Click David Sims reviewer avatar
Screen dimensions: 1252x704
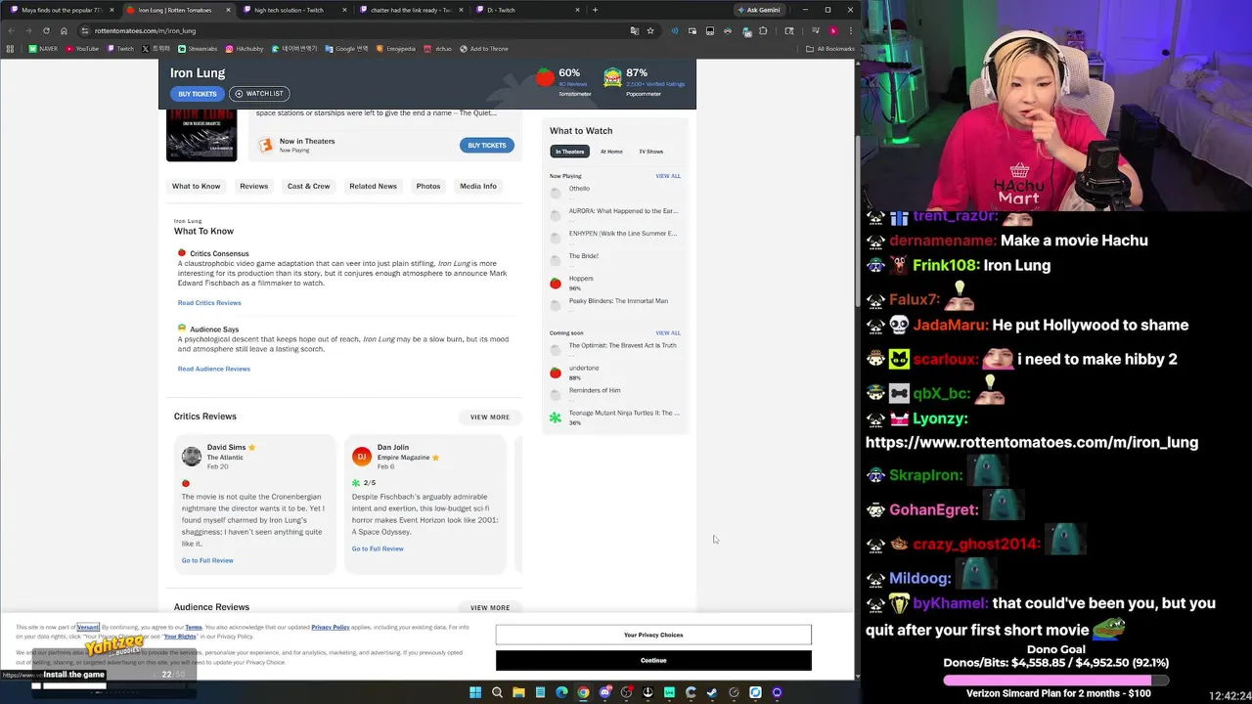192,457
